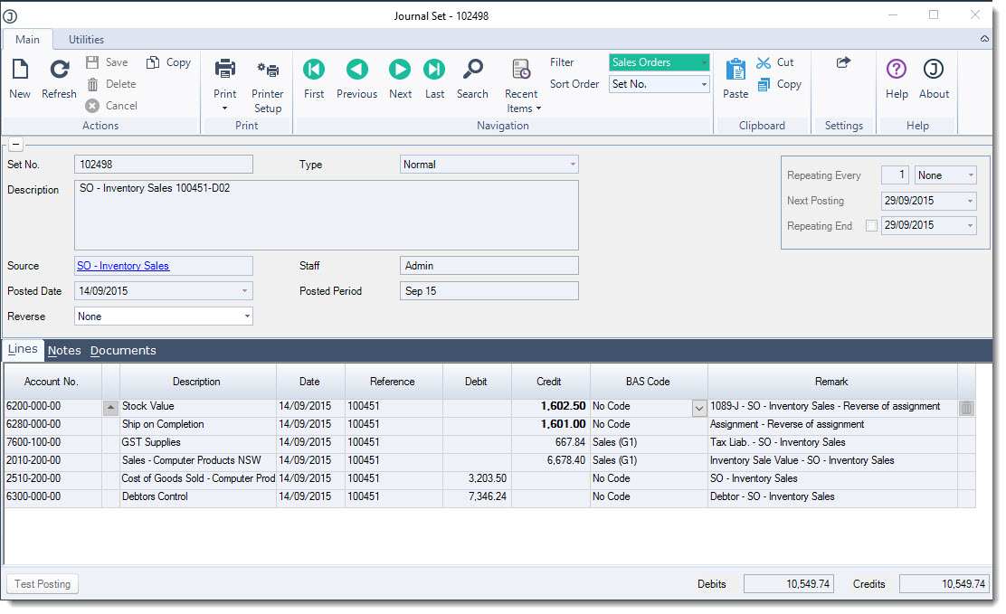This screenshot has width=1006, height=614.
Task: Copy the record in Actions group
Action: click(169, 62)
